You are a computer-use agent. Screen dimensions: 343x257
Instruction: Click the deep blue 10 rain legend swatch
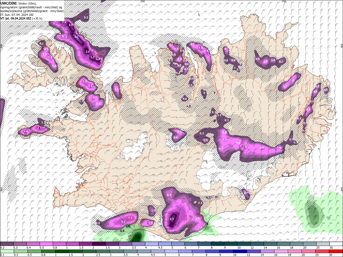240,251
